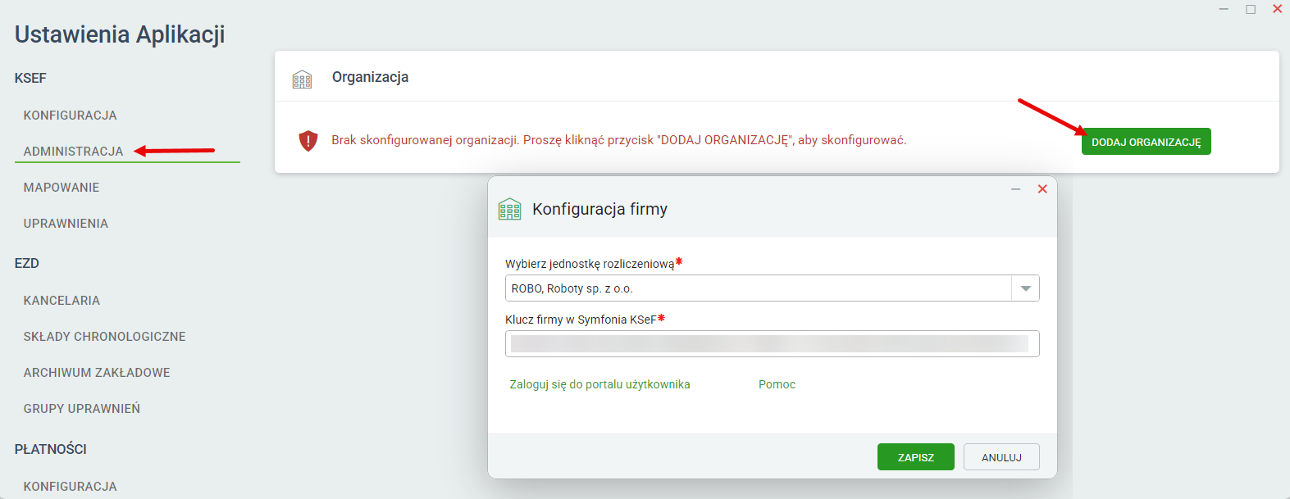The height and width of the screenshot is (499, 1290).
Task: Open KSEF Konfiguracja menu item
Action: tap(70, 116)
